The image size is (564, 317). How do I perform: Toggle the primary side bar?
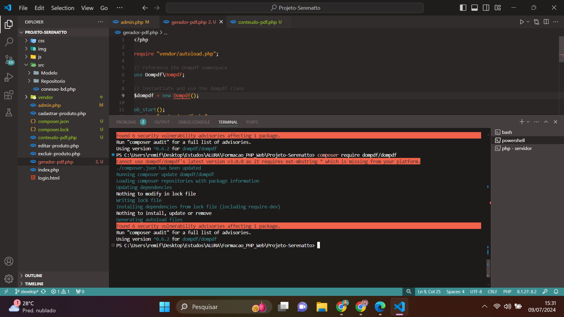tap(463, 8)
